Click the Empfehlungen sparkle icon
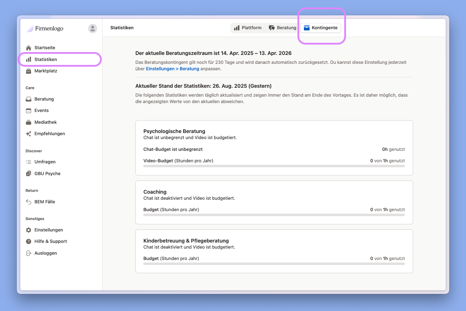Viewport: 466px width, 311px height. coord(29,134)
